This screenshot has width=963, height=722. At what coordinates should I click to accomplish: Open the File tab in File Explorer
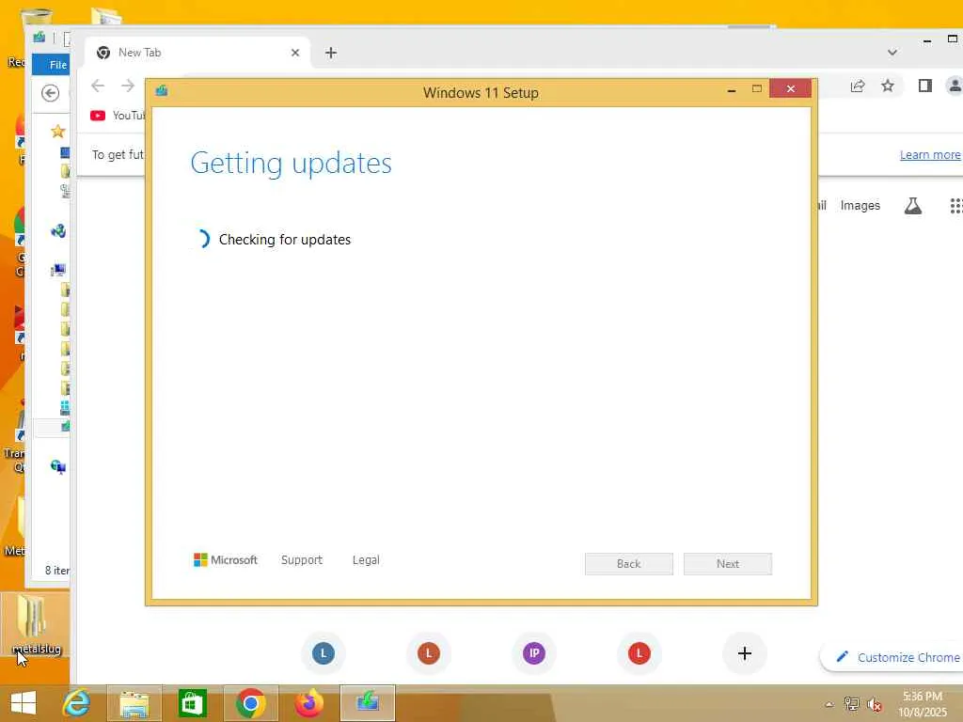[51, 65]
